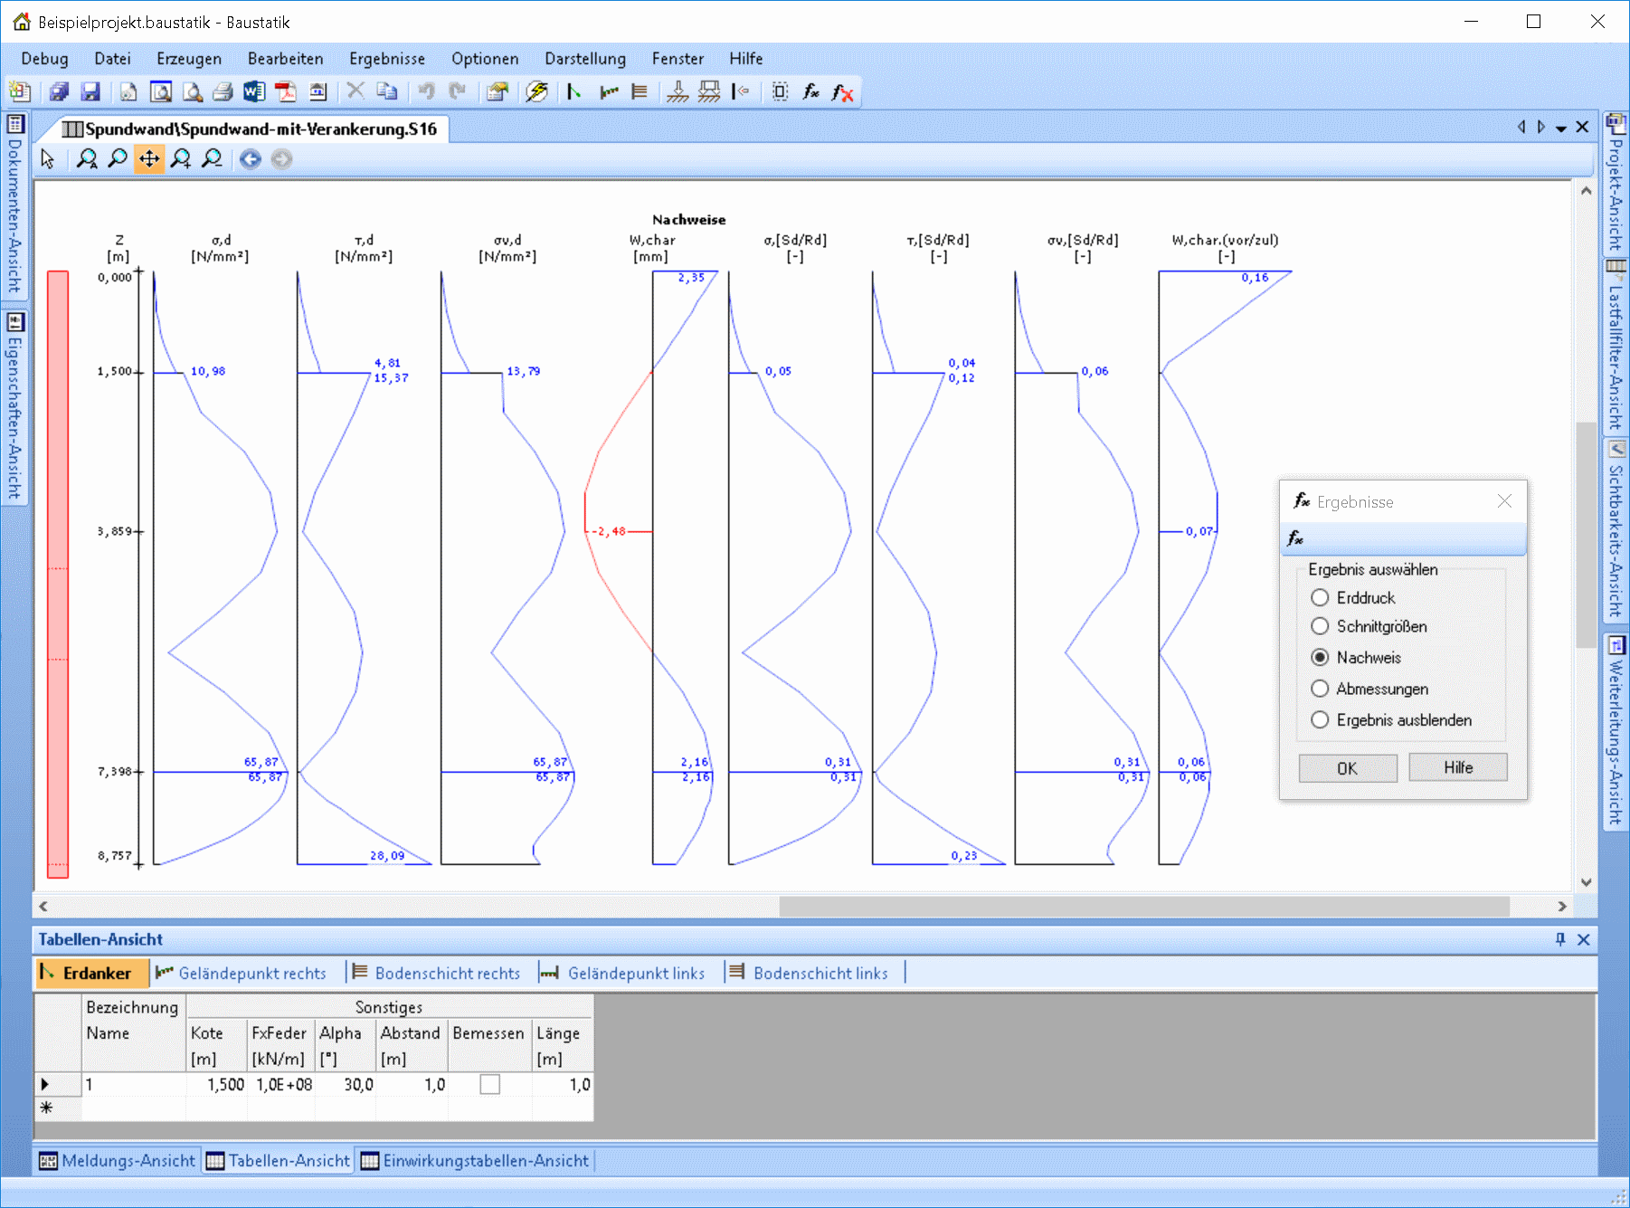
Task: Close the Ergebnisse dialog
Action: click(1504, 501)
